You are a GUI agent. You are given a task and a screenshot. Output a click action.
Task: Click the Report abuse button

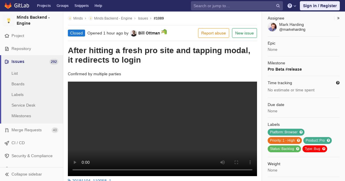click(214, 33)
